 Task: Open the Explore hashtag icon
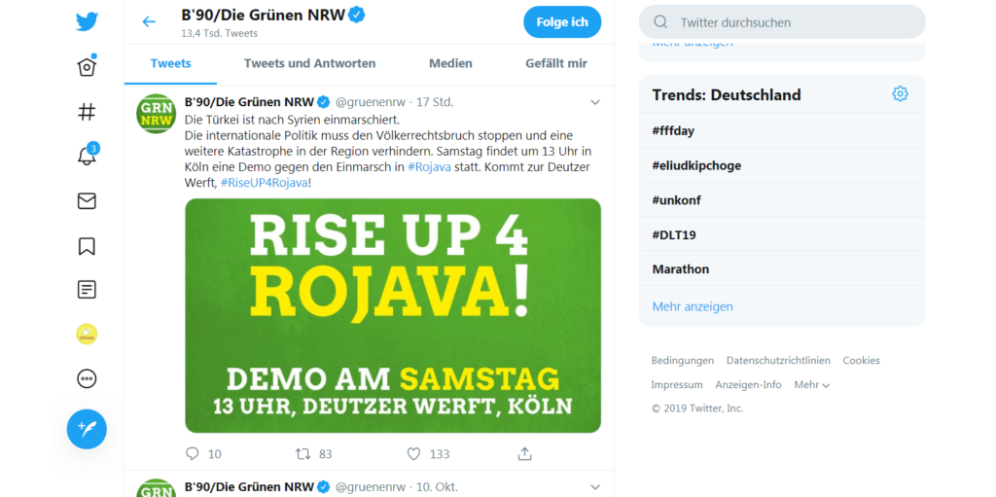coord(87,112)
